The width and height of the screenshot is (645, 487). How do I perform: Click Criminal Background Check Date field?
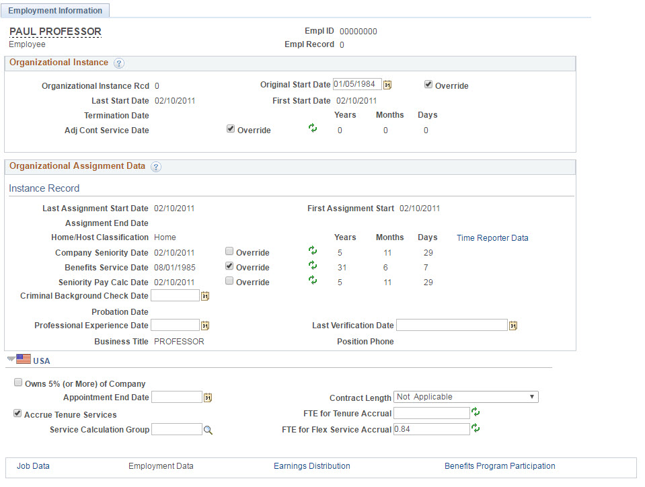[x=176, y=295]
